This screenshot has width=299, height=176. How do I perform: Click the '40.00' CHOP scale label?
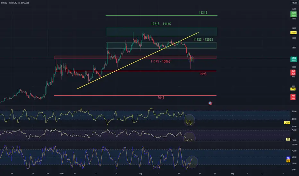click(x=294, y=119)
